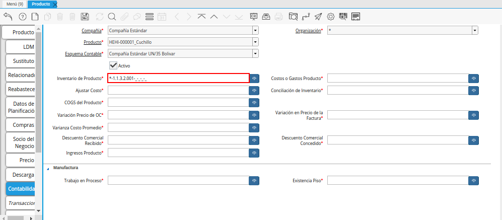Screen dimensions: 502x220
Task: Open account picker for Ajustar Costo
Action: click(254, 91)
